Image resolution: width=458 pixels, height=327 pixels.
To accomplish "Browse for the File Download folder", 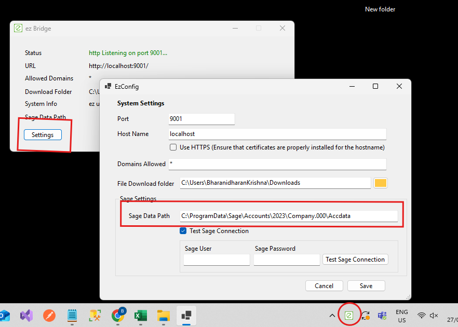I will point(380,183).
